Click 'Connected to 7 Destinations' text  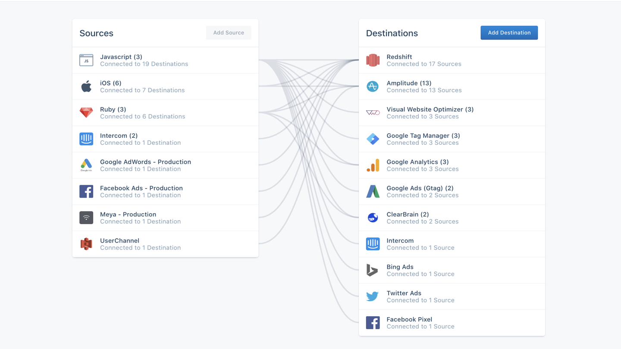142,90
